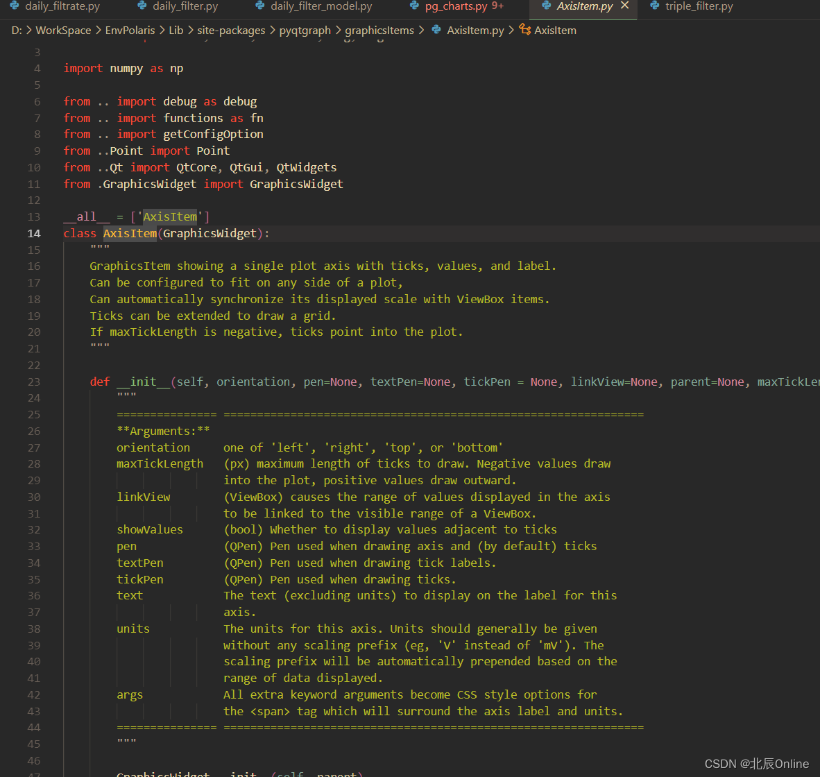Viewport: 820px width, 777px height.
Task: Click showValues in the arguments docstring
Action: coord(150,530)
